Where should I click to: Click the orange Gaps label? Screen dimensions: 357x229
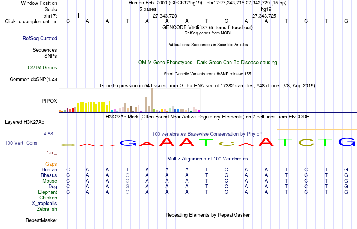[51, 164]
